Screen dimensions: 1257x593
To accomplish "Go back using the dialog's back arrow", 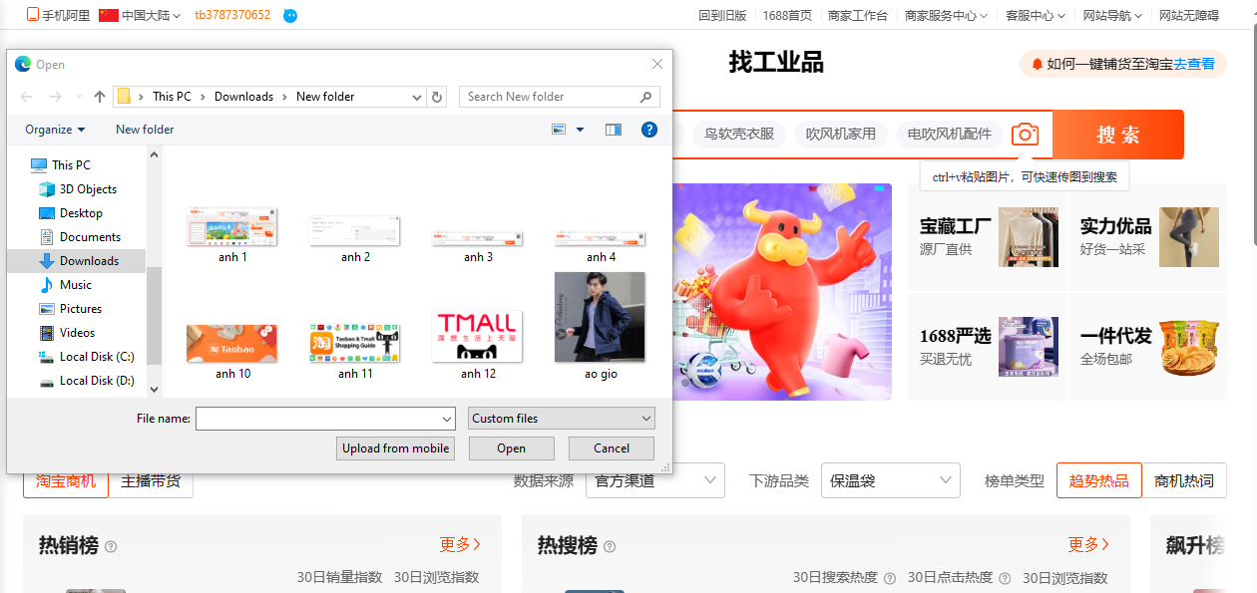I will coord(27,97).
